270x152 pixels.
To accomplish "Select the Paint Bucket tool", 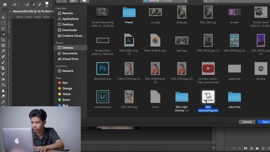I will (3, 85).
